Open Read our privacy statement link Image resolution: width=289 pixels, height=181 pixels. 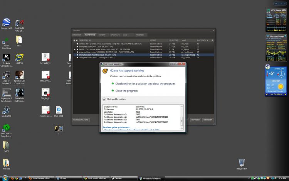tap(116, 127)
